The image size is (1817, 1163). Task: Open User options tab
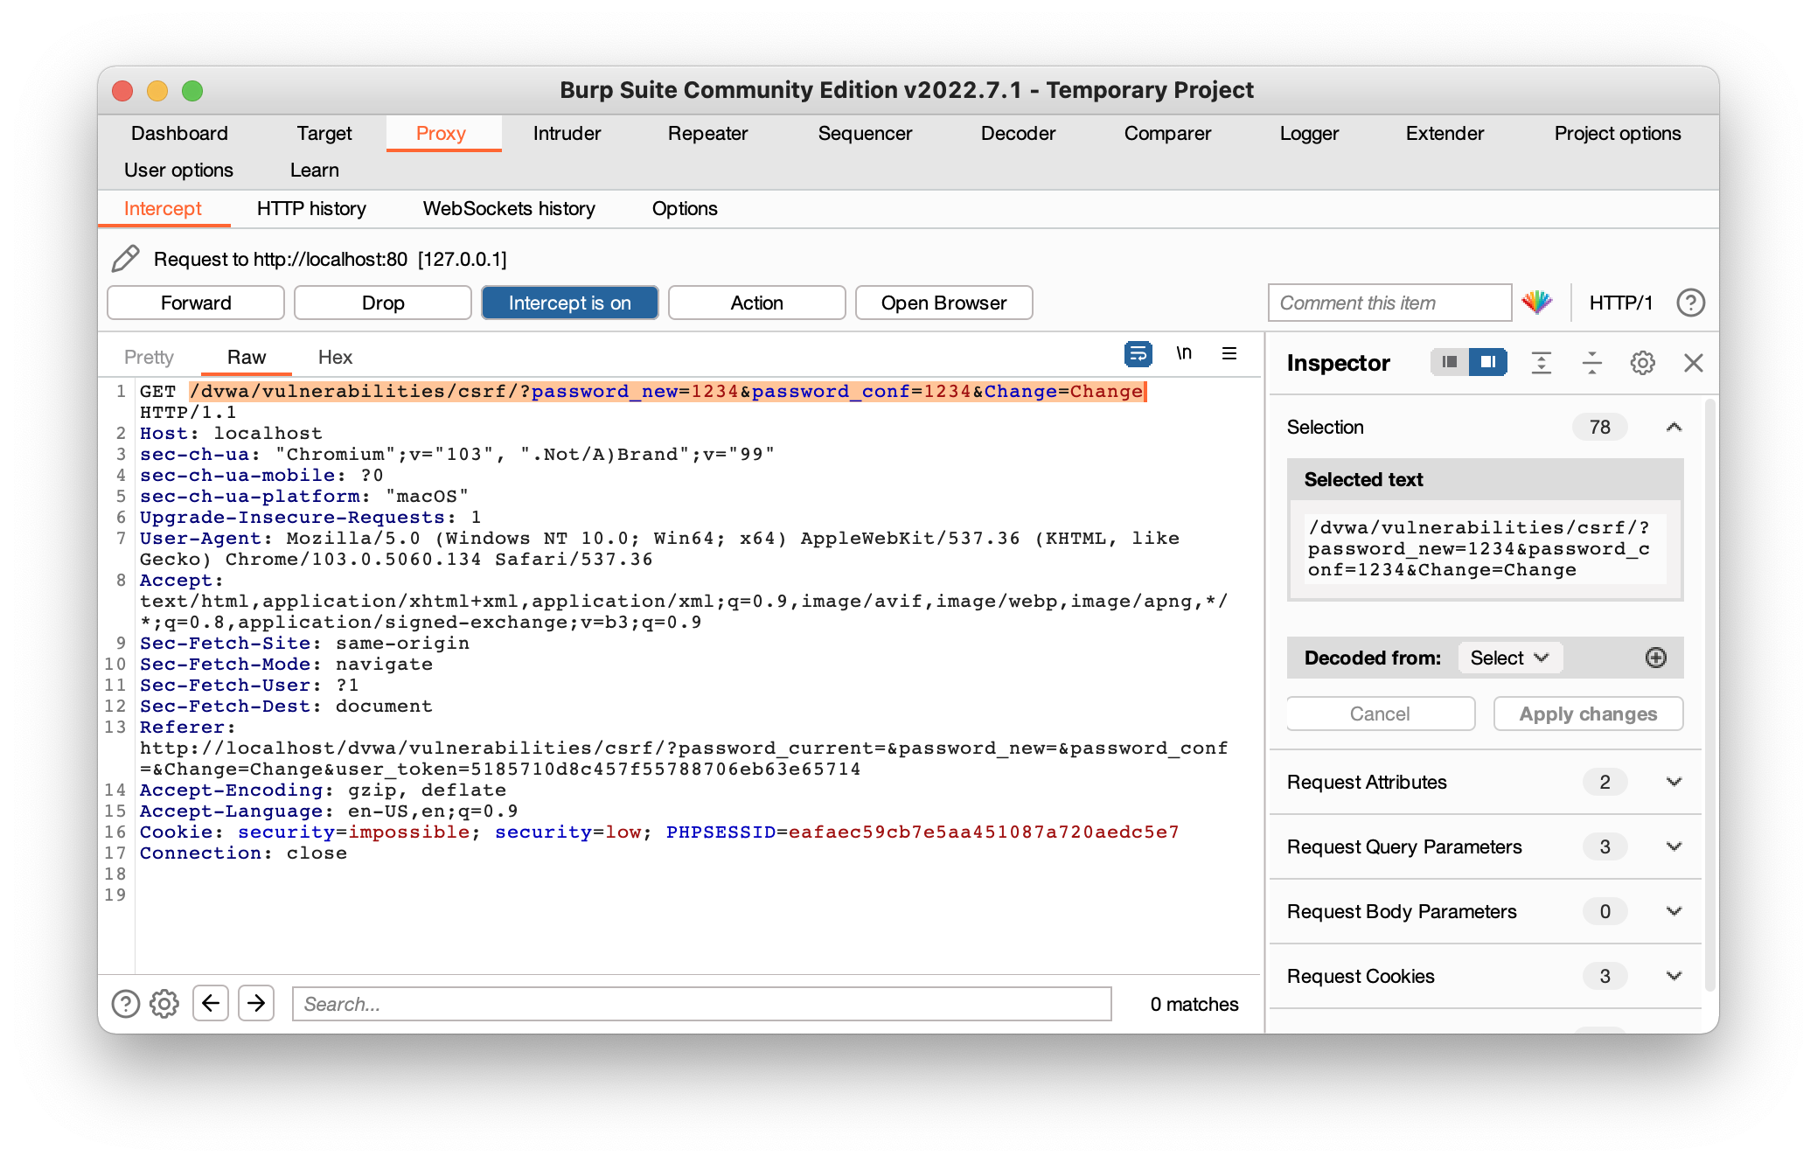pyautogui.click(x=178, y=170)
